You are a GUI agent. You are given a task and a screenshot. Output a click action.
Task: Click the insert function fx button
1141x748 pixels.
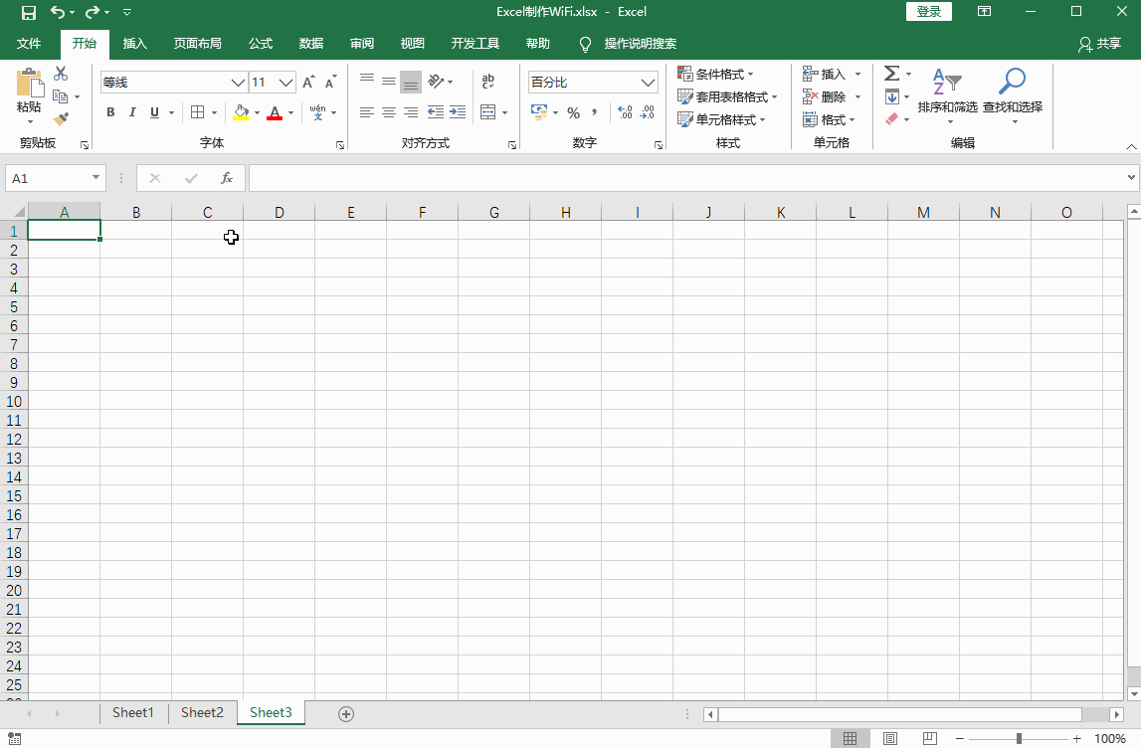(227, 178)
